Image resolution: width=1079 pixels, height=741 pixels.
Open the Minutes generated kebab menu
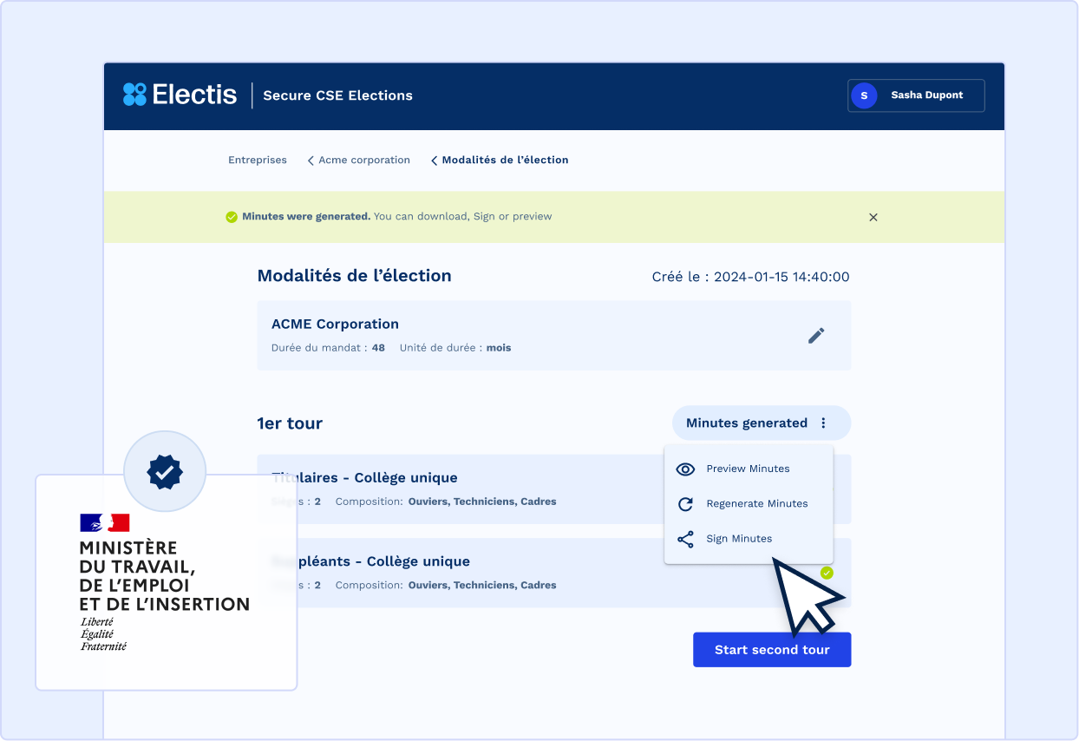(x=824, y=423)
